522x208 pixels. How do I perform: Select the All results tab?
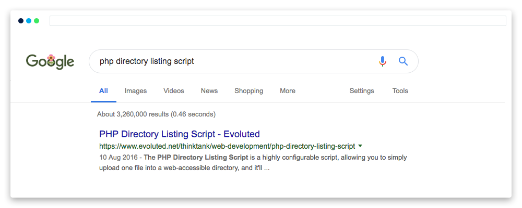[x=103, y=91]
